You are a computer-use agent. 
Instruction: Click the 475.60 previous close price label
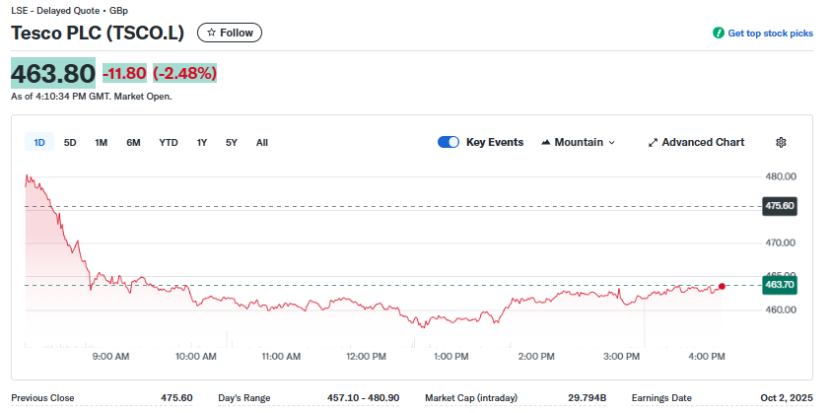(779, 206)
